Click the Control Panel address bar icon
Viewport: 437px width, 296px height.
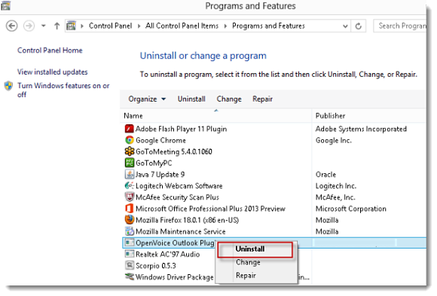pyautogui.click(x=71, y=26)
